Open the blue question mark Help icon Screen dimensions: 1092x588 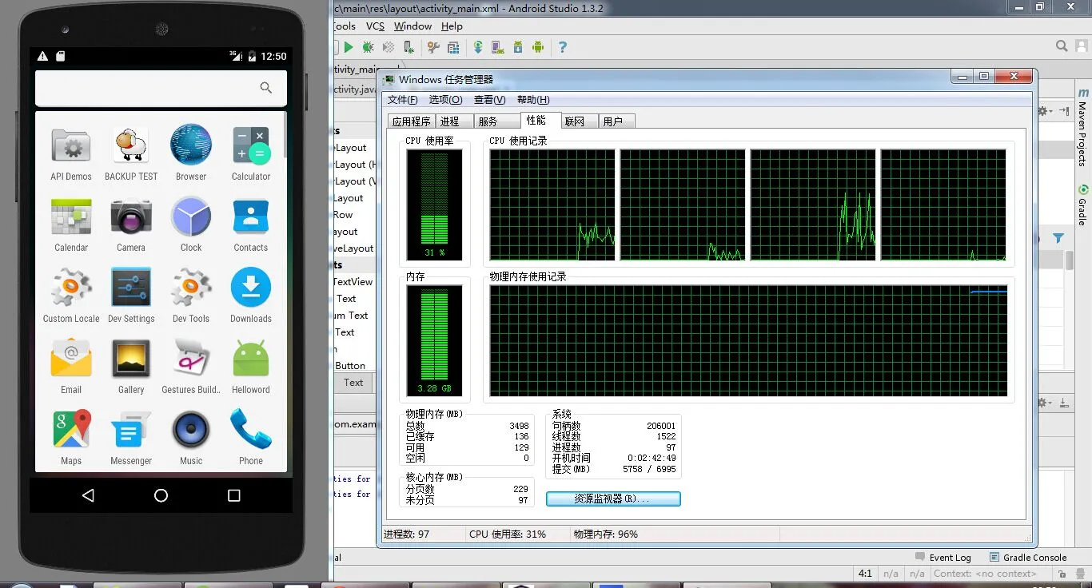pyautogui.click(x=563, y=48)
